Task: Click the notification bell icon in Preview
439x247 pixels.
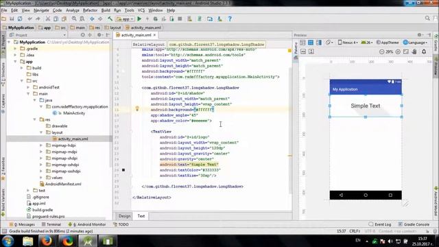Action: click(x=424, y=52)
